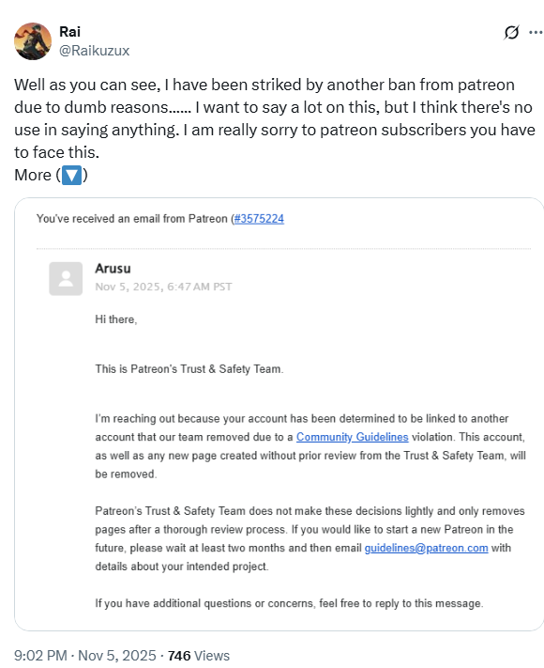The image size is (544, 668).
Task: Click Arusu's gray placeholder avatar
Action: pos(66,279)
